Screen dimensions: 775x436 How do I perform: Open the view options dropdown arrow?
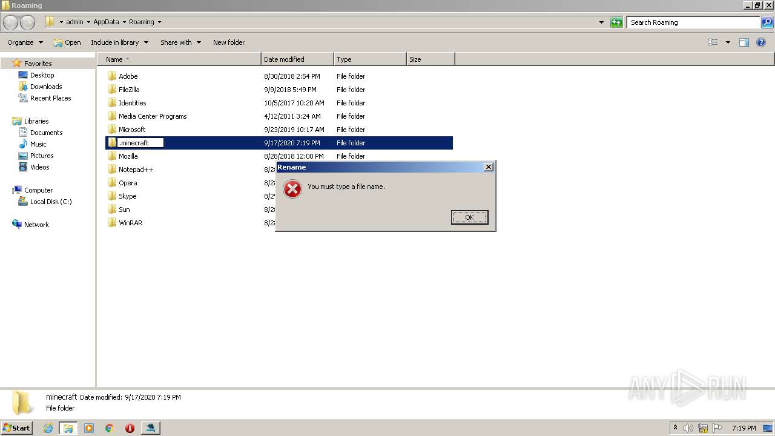coord(728,42)
